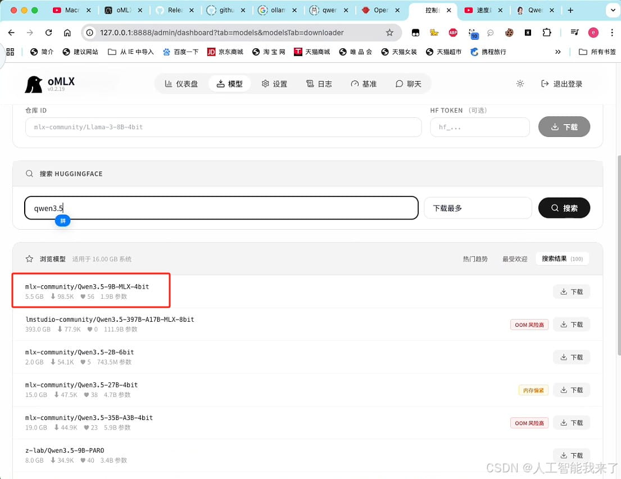This screenshot has height=479, width=621.
Task: Open the ABP adblock extension icon
Action: 453,33
